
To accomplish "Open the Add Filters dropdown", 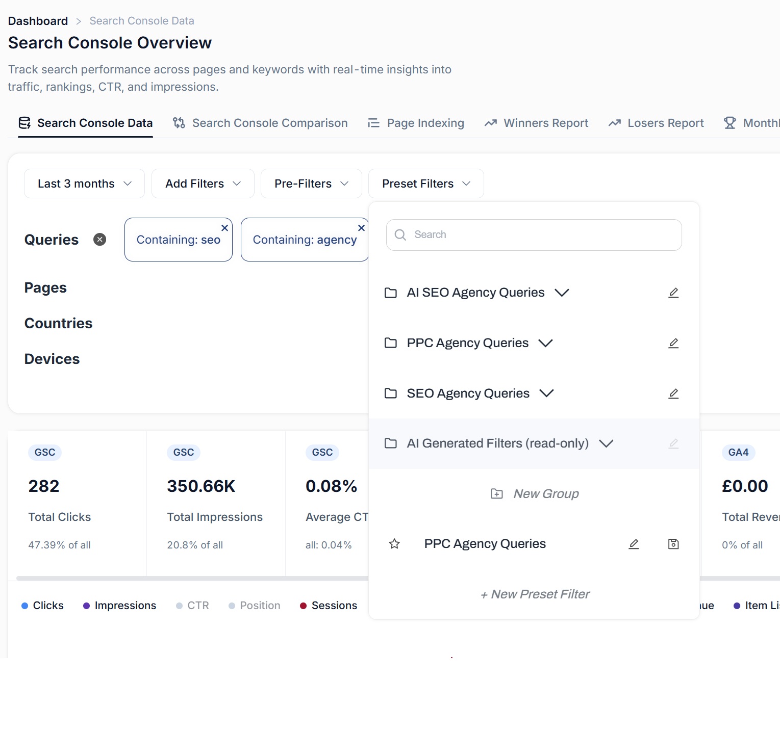I will coord(203,183).
